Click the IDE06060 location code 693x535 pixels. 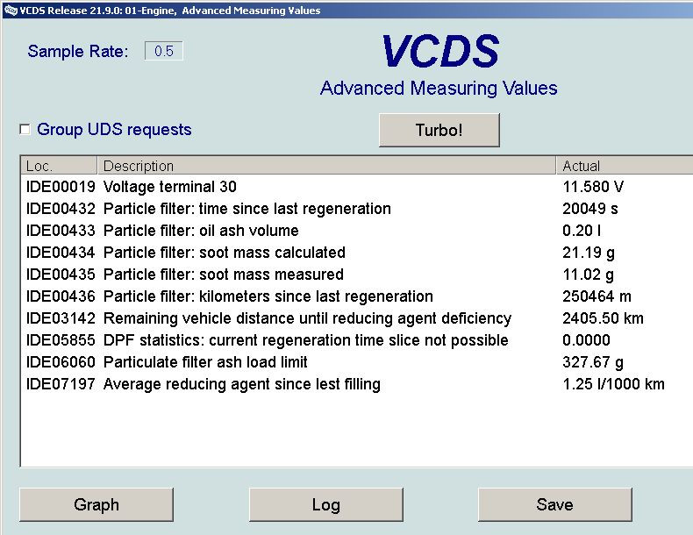[61, 362]
